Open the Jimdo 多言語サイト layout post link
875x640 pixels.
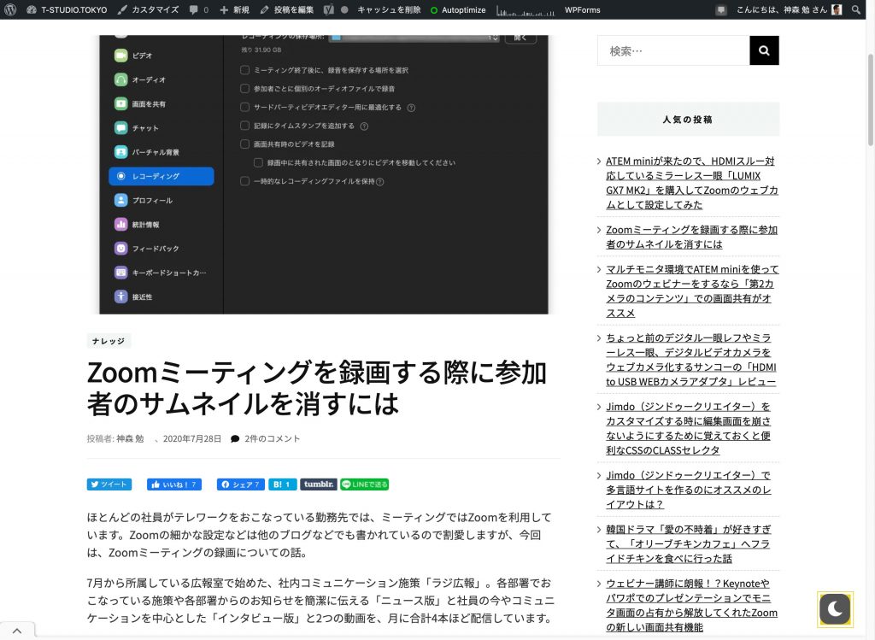(x=689, y=490)
